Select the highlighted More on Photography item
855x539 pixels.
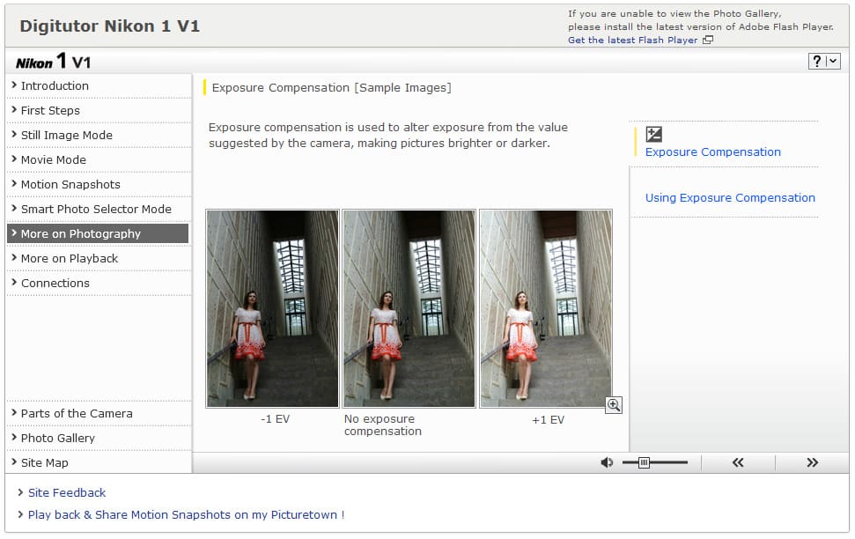click(x=98, y=233)
